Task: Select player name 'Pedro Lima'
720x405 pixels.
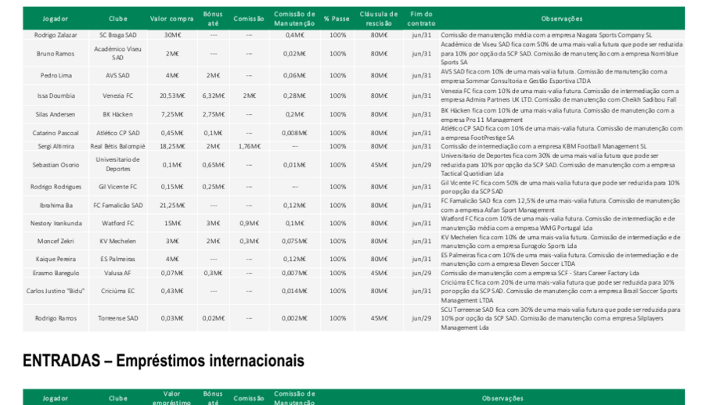Action: tap(56, 76)
